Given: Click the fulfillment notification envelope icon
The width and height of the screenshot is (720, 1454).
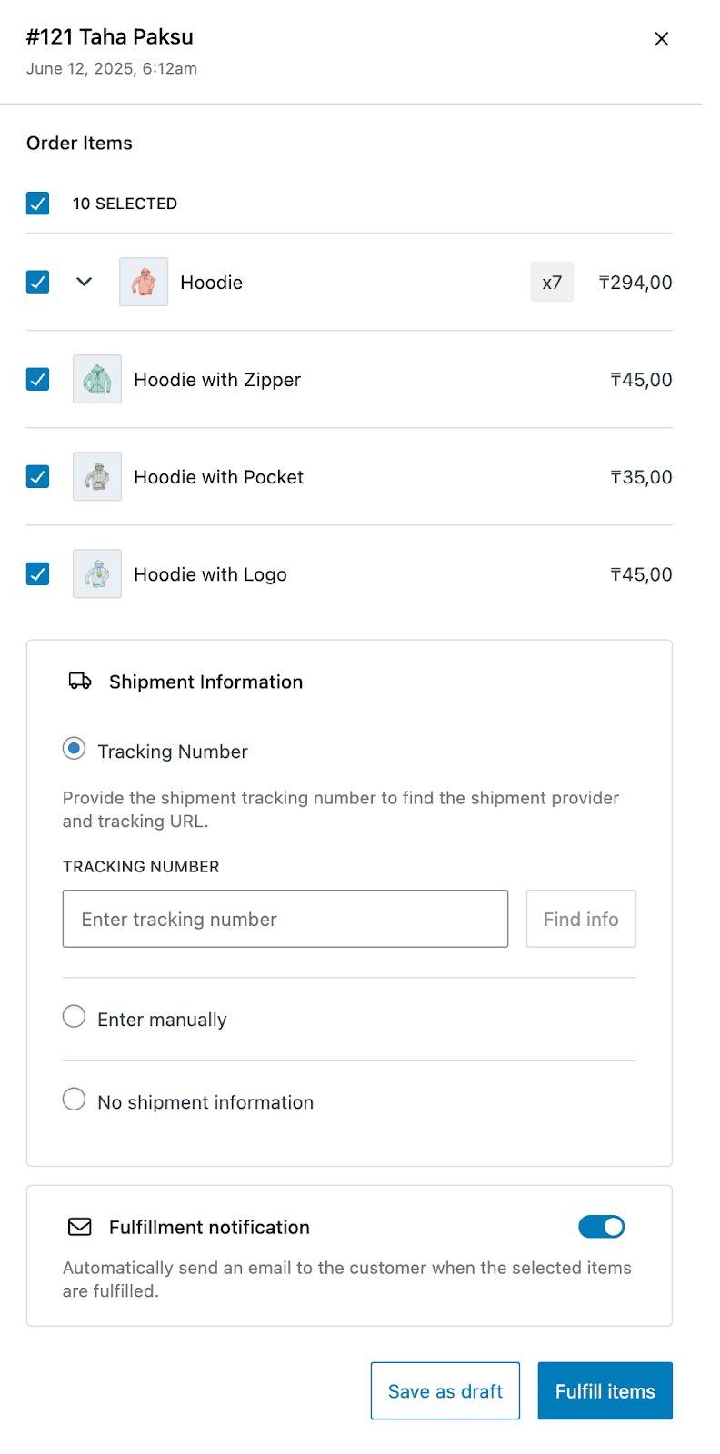Looking at the screenshot, I should point(80,1227).
